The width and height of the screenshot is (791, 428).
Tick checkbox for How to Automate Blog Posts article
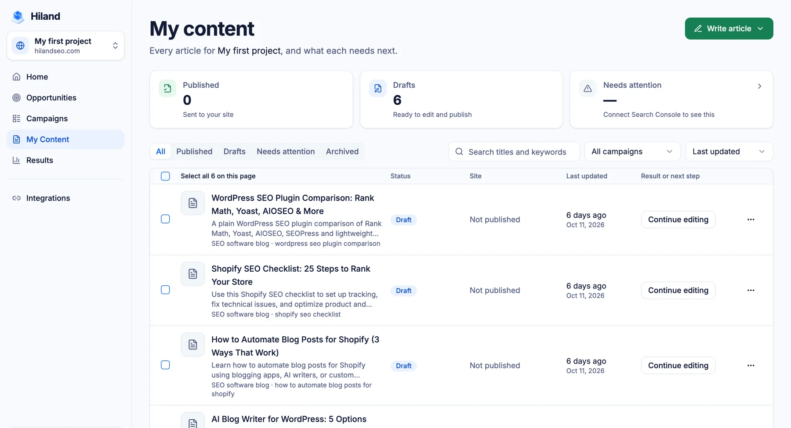point(165,365)
